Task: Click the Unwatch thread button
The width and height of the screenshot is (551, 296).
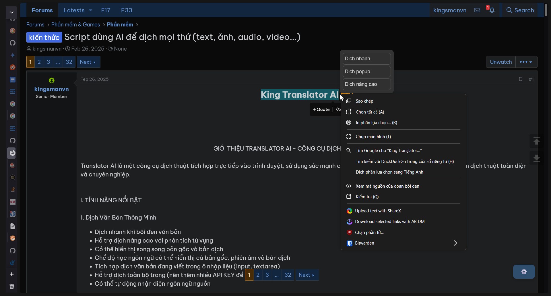Action: point(501,62)
